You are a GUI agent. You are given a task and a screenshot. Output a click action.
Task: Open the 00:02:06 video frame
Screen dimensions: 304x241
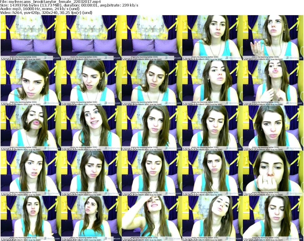click(x=91, y=83)
